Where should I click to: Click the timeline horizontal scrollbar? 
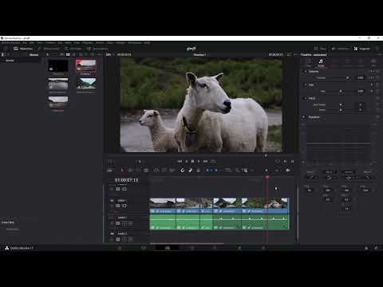click(187, 243)
